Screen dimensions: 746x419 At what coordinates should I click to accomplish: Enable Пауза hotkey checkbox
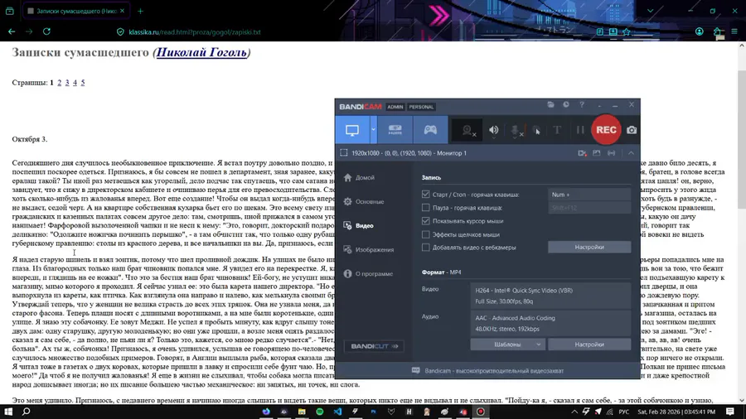coord(425,208)
